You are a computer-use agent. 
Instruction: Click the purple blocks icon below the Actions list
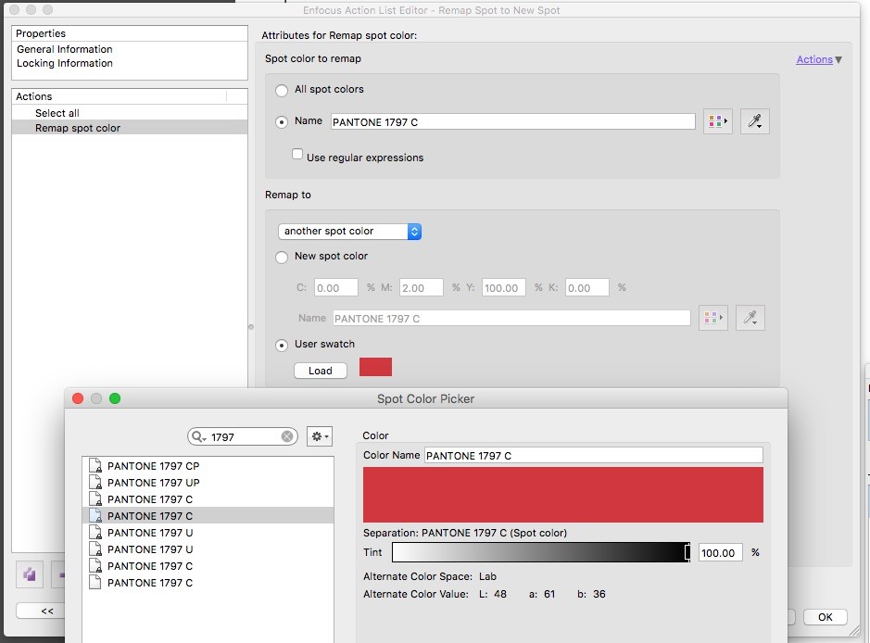click(x=30, y=574)
